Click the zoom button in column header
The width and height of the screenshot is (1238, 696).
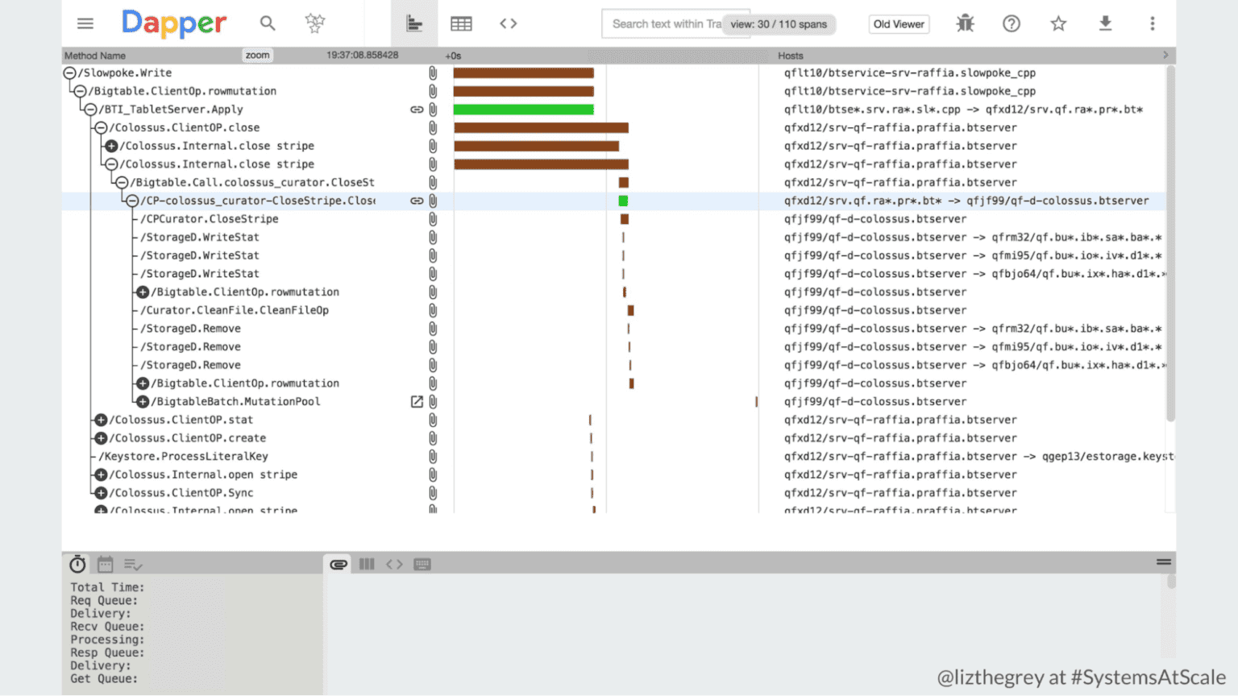point(257,56)
